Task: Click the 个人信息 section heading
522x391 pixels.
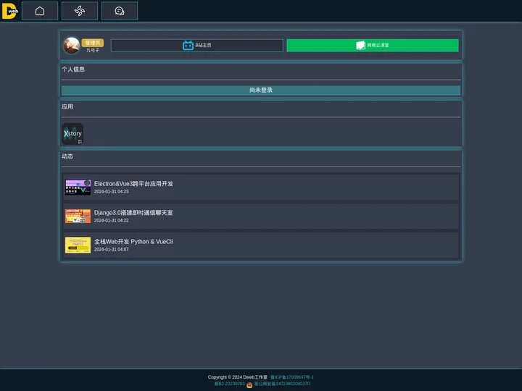Action: 73,70
